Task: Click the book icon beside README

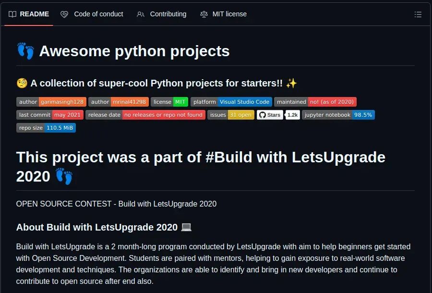Action: pos(12,14)
